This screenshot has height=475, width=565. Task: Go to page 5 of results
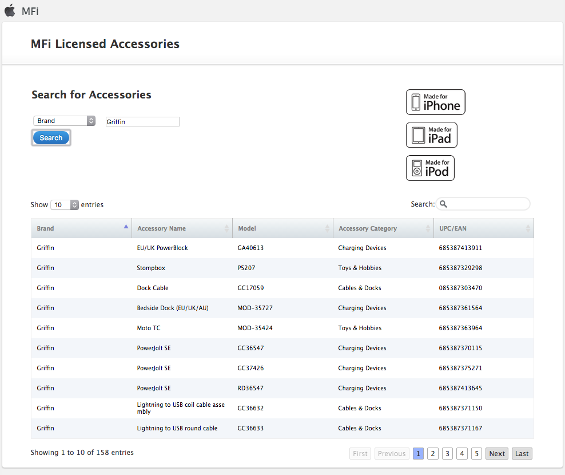(476, 454)
